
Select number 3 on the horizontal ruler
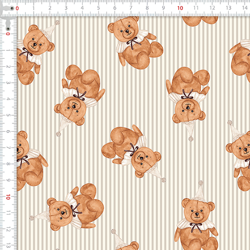pos(66,8)
